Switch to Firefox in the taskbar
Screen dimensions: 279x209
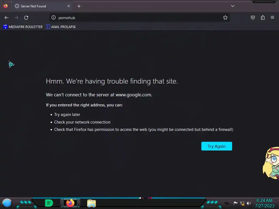pyautogui.click(x=70, y=203)
